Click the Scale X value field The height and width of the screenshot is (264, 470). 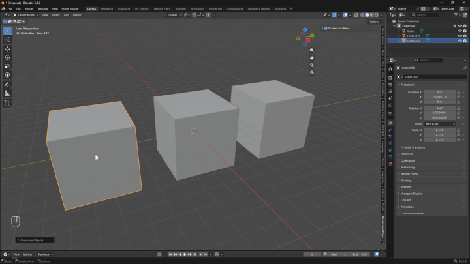coord(440,130)
